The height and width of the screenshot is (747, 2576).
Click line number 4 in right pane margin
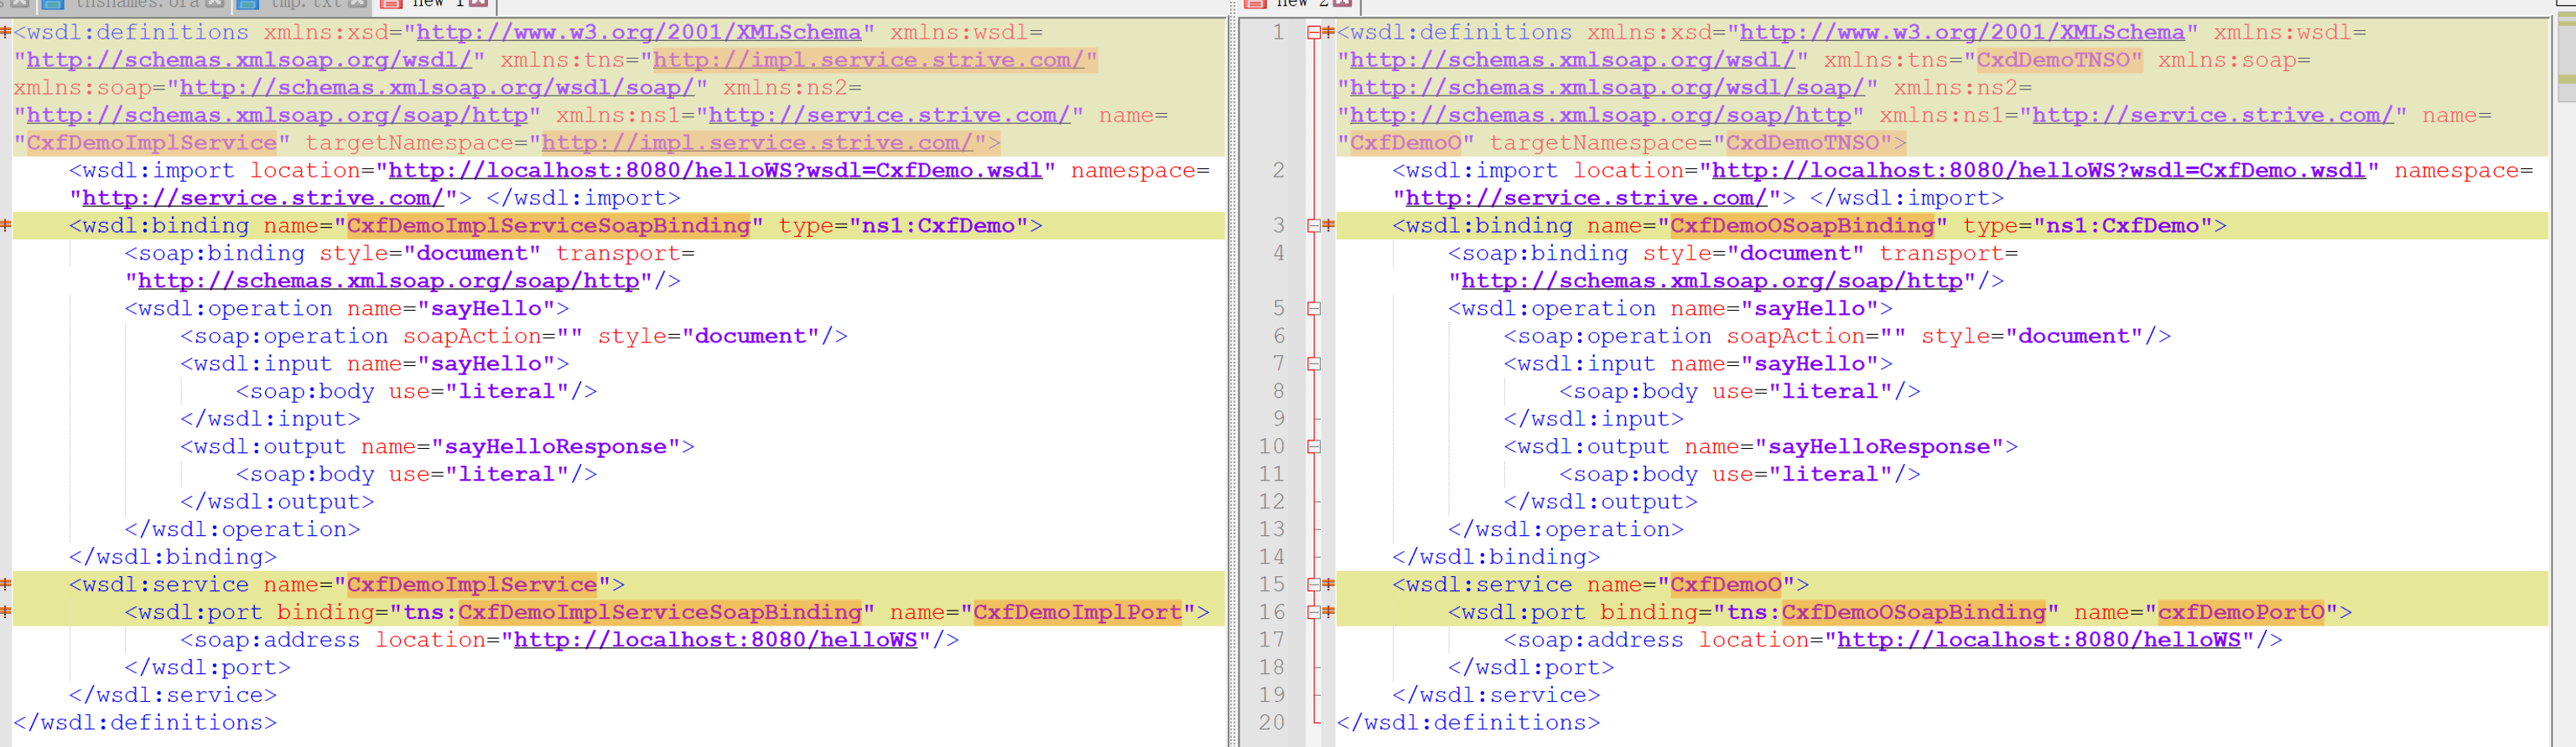1278,254
